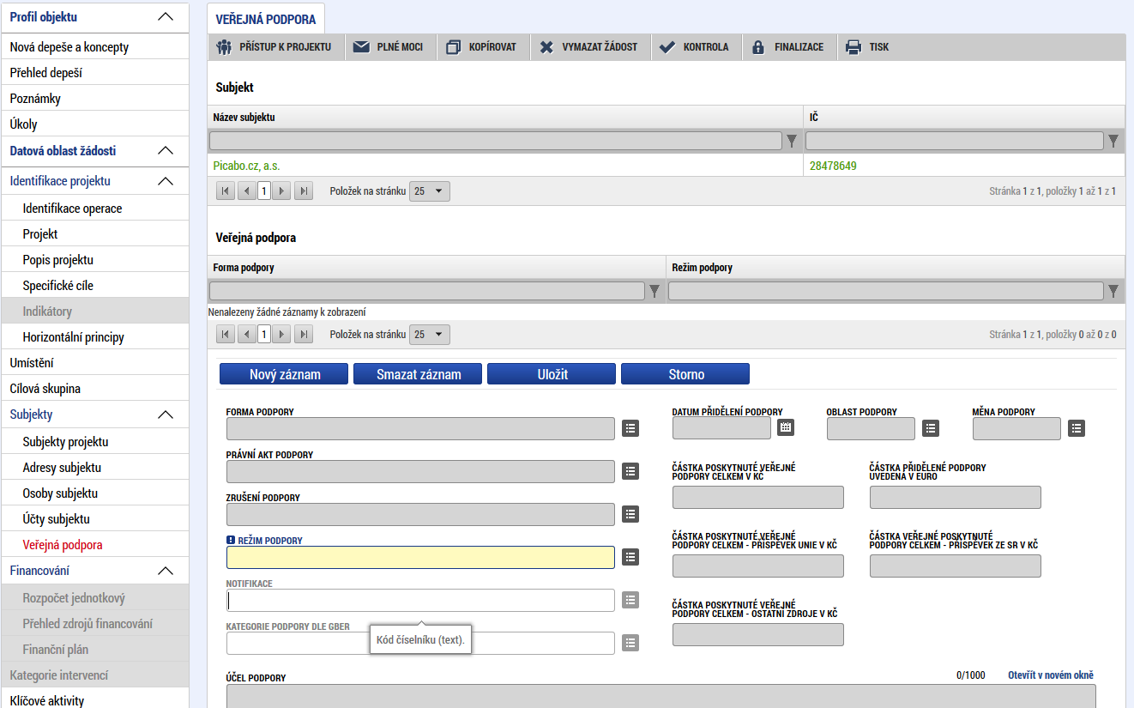Viewport: 1134px width, 708px height.
Task: Click the Smazat záznam button
Action: point(418,374)
